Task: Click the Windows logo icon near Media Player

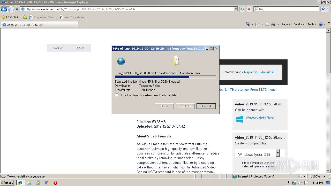Action: click(239, 119)
